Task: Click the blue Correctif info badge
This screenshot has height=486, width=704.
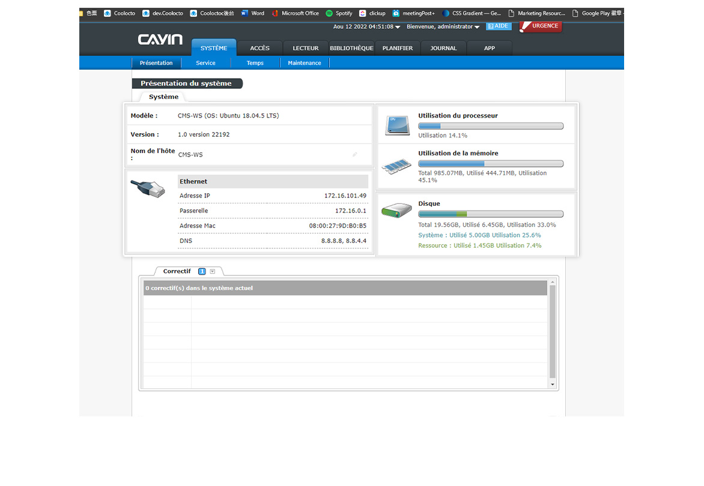Action: click(x=202, y=271)
